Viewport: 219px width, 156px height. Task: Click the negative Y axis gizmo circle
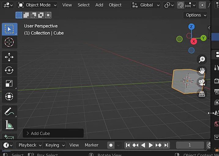click(180, 39)
